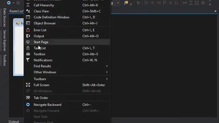Select Object Browser menu item
Viewport: 219px width, 123px height.
pyautogui.click(x=67, y=23)
